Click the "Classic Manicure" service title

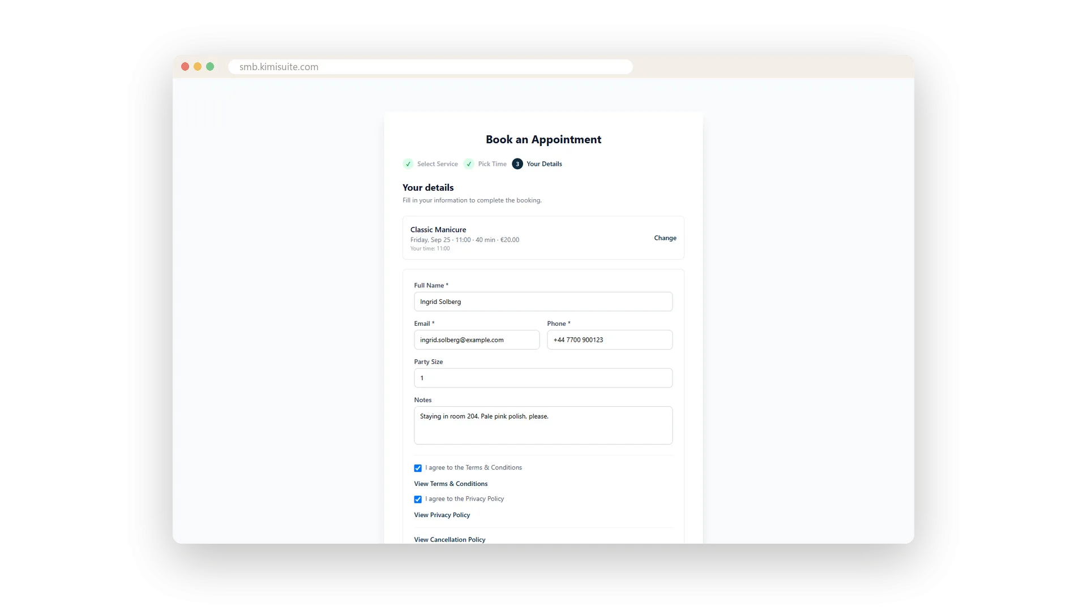[x=438, y=230]
